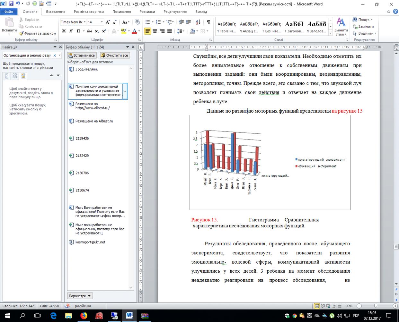Center-align the paragraph
Screen dimensions: 399x322
(x=155, y=31)
